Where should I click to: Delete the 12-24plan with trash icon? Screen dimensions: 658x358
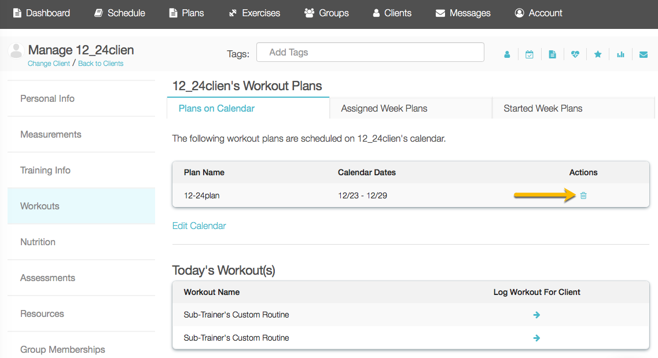tap(583, 195)
